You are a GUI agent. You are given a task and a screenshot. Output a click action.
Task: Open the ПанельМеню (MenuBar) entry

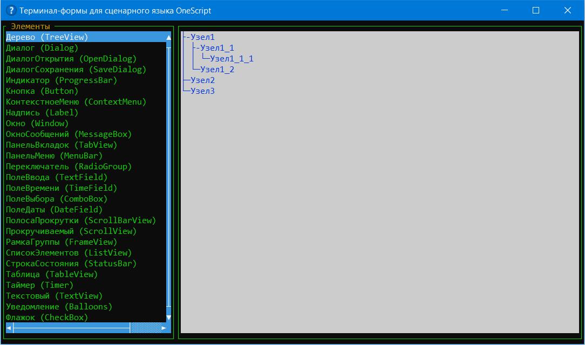[54, 156]
